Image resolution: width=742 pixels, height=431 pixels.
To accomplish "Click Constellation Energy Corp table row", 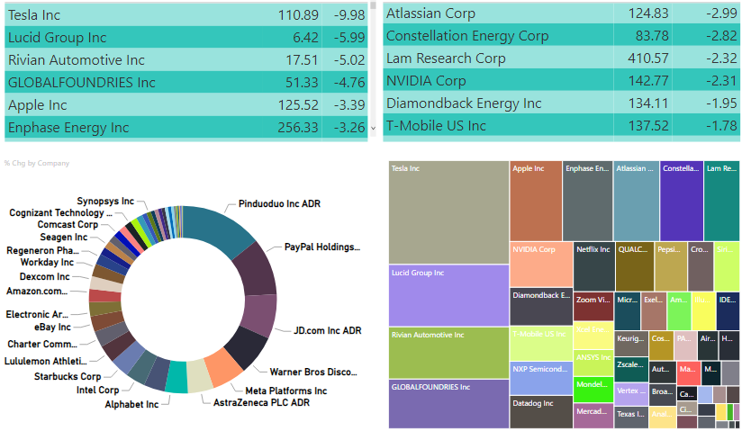I will tap(561, 35).
